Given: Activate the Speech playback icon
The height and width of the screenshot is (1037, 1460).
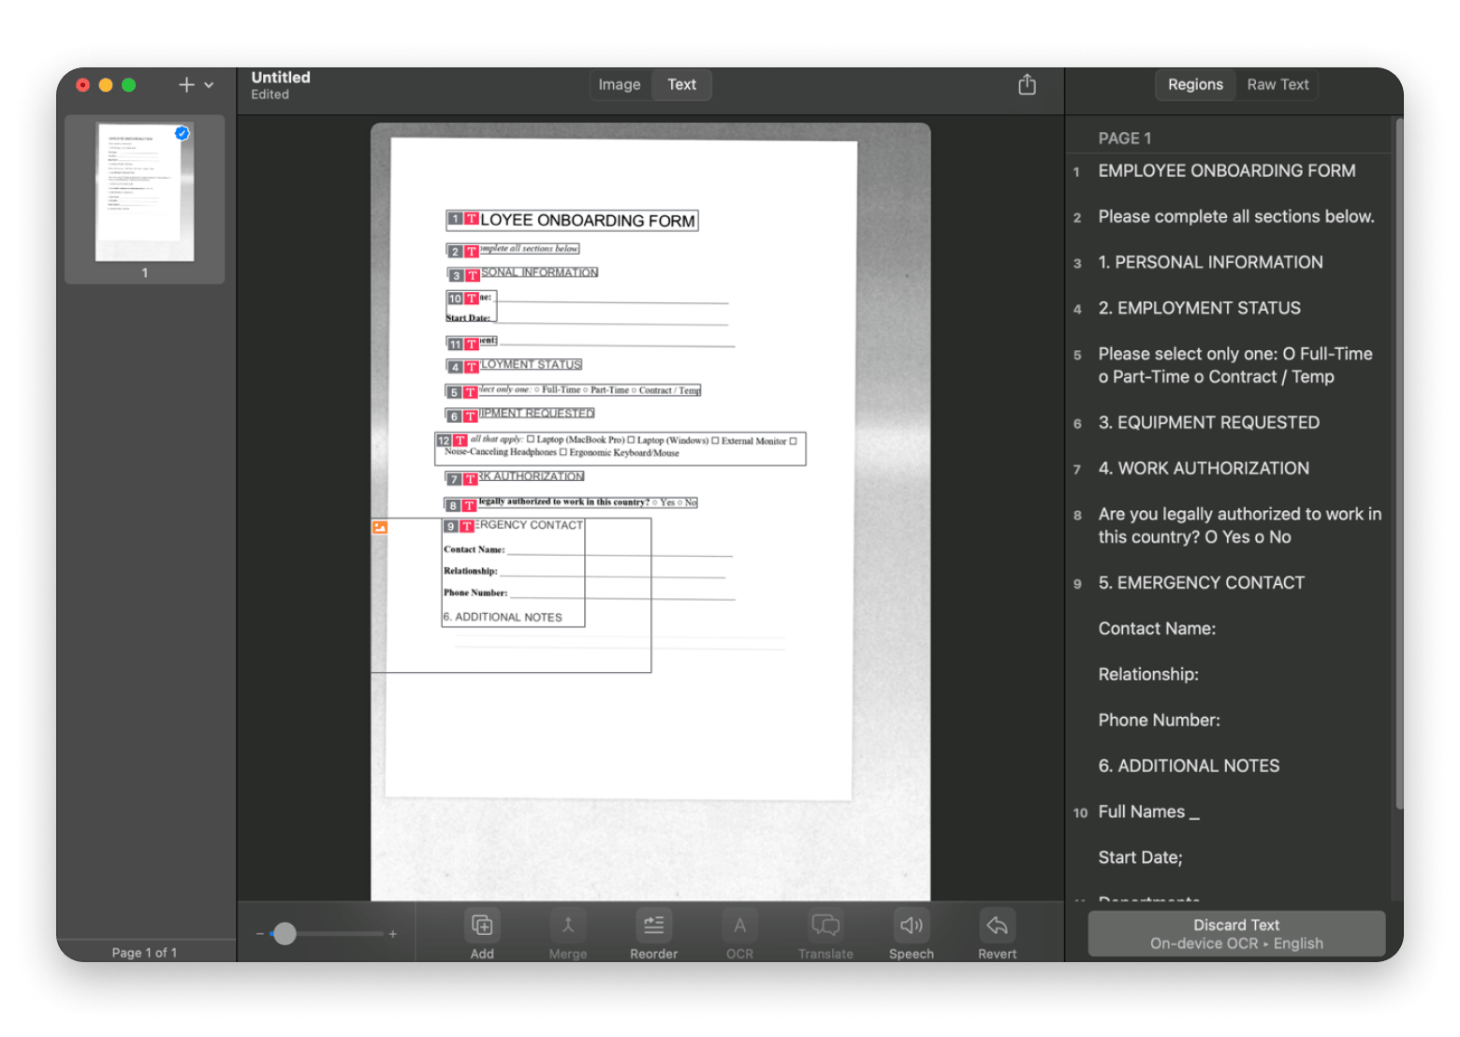Looking at the screenshot, I should tap(911, 925).
